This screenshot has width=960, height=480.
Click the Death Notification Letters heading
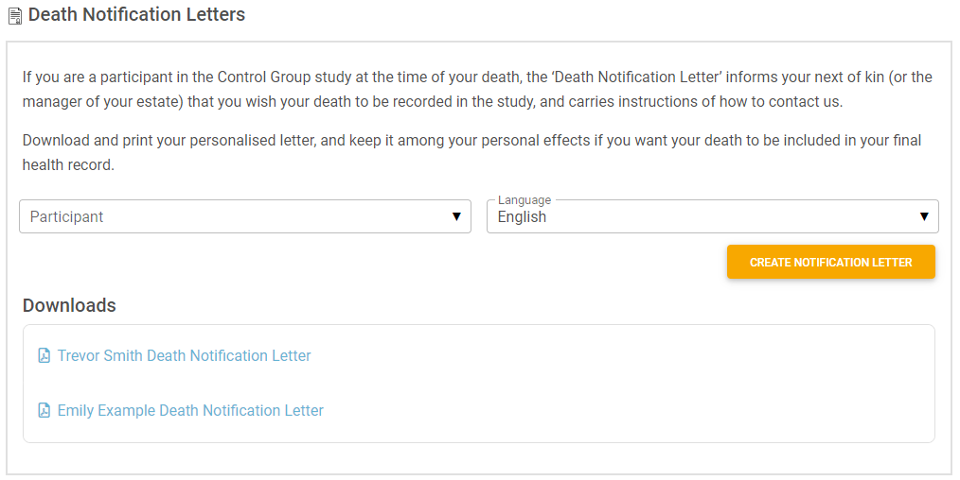[x=136, y=15]
